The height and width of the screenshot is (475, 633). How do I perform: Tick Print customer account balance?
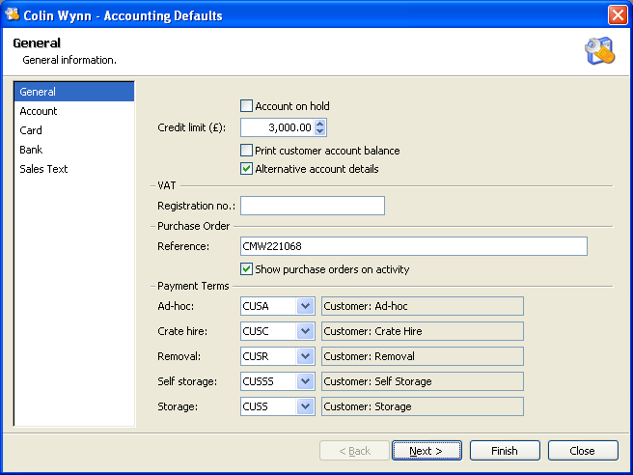tap(246, 151)
